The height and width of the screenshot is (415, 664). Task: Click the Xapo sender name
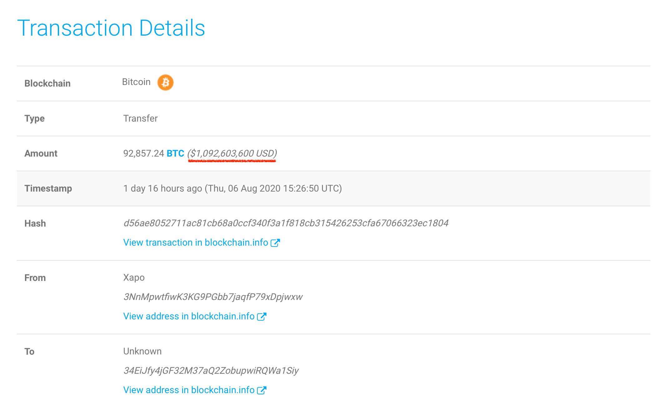click(x=134, y=277)
